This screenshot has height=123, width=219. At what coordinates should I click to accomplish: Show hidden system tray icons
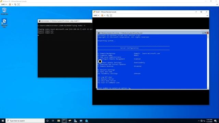[x=199, y=121]
